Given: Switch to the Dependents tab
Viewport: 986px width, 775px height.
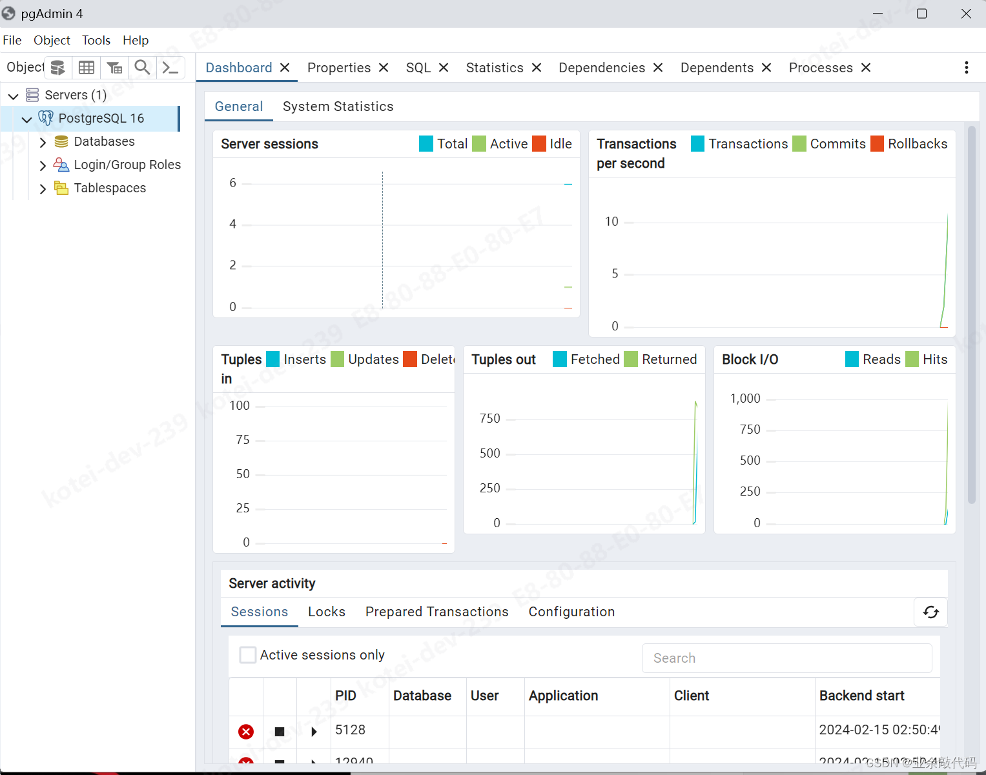Looking at the screenshot, I should 717,68.
